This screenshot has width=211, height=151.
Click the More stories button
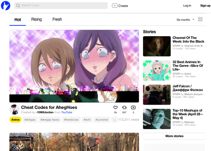tap(174, 136)
